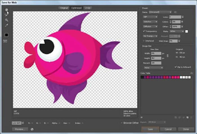
Task: Disable the Transparency checkbox
Action: click(x=144, y=31)
